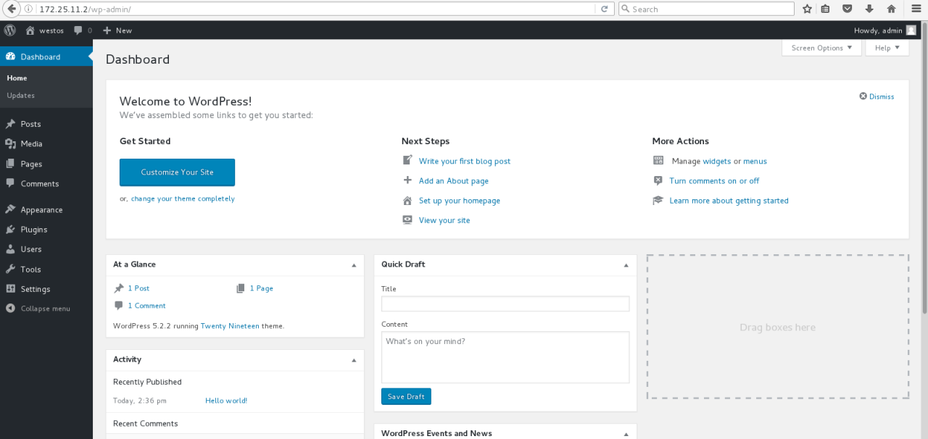
Task: Click into the Quick Draft Title field
Action: pyautogui.click(x=505, y=304)
